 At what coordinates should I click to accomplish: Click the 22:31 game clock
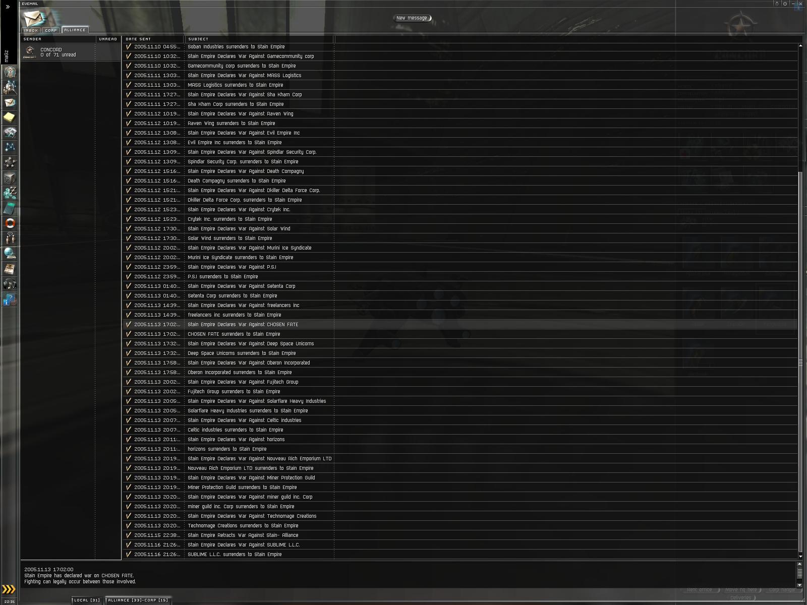10,601
